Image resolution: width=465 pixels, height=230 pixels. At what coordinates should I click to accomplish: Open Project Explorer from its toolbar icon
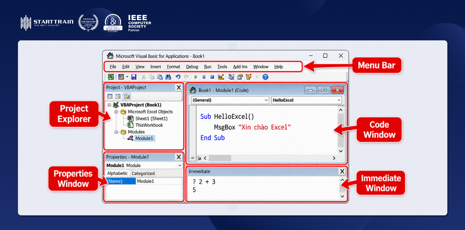coord(231,77)
